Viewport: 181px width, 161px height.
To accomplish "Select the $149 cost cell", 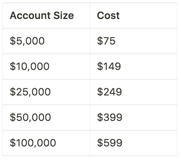I will [x=133, y=67].
